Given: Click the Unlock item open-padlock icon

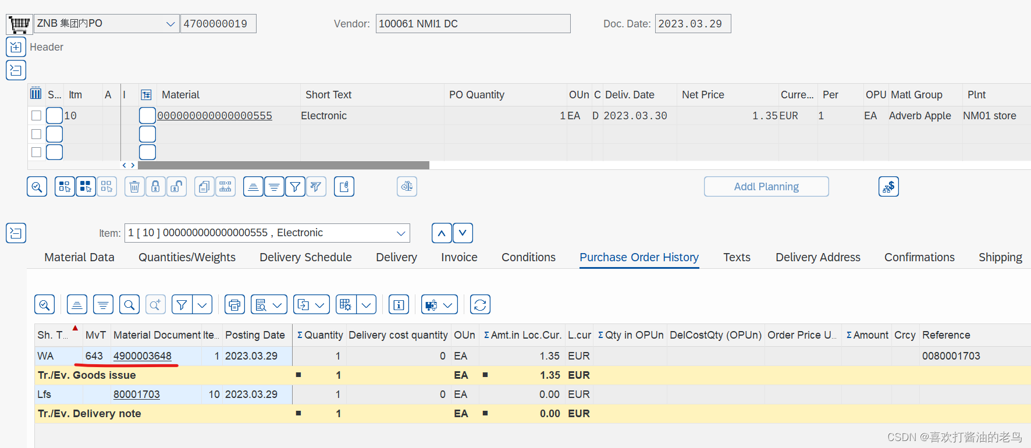Looking at the screenshot, I should [x=176, y=187].
